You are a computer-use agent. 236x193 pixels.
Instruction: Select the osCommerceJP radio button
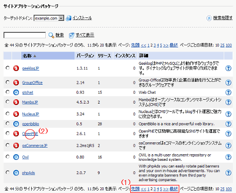8,145
